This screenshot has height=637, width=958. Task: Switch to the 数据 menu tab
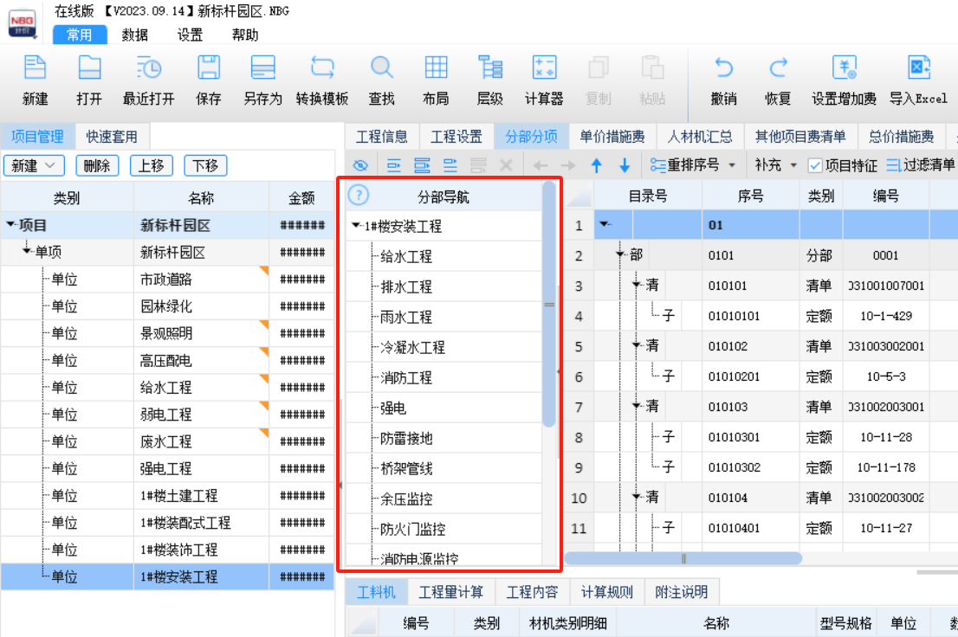134,35
